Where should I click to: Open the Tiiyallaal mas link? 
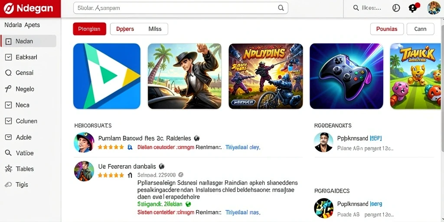(243, 212)
